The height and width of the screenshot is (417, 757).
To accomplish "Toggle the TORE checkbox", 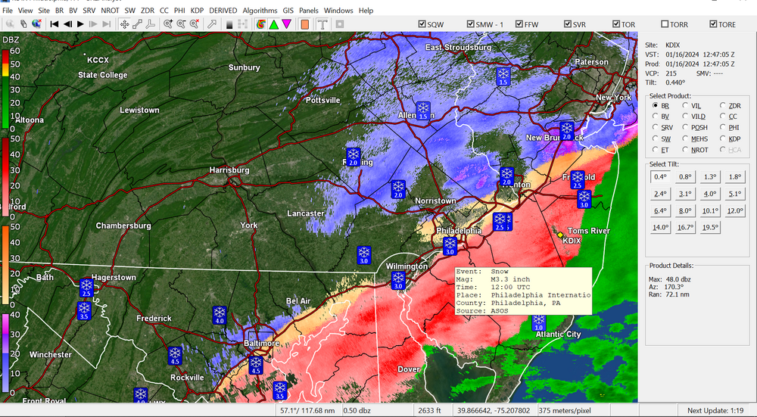I will [x=723, y=24].
